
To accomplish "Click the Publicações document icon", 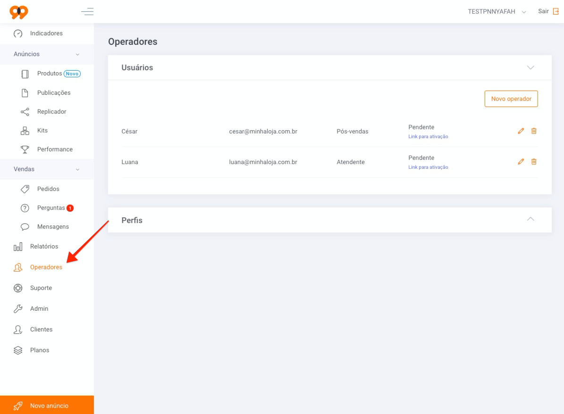I will pos(25,93).
